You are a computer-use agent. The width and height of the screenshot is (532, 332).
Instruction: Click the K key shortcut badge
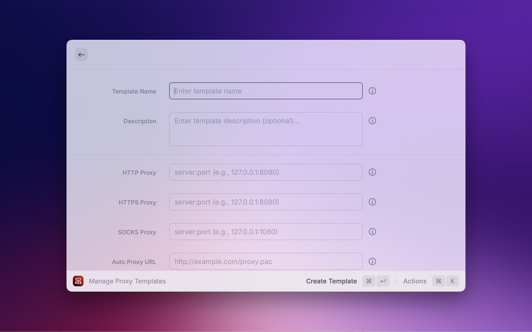(452, 281)
